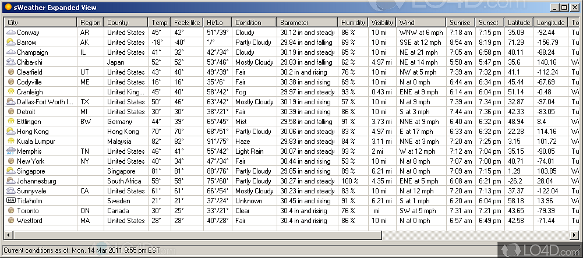Click the Barometer column header
The width and height of the screenshot is (583, 258).
pyautogui.click(x=307, y=22)
